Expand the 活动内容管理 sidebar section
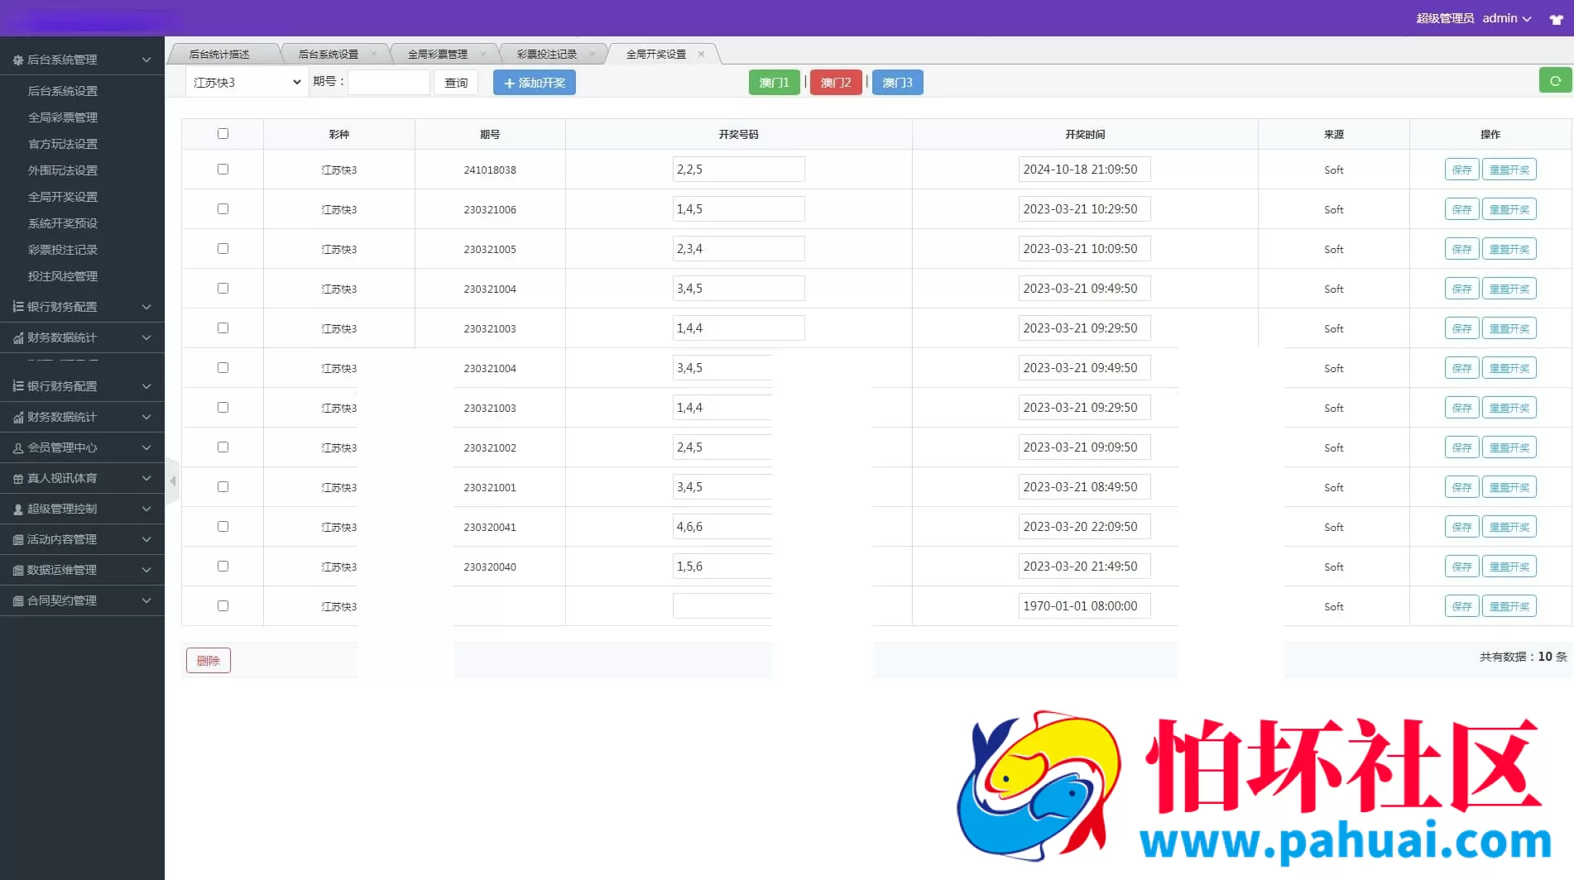The image size is (1574, 880). tap(82, 539)
